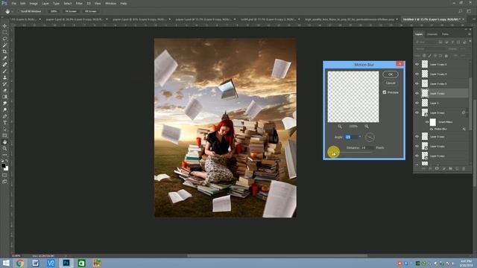The height and width of the screenshot is (268, 477).
Task: Open Chrome from the taskbar
Action: [x=20, y=263]
